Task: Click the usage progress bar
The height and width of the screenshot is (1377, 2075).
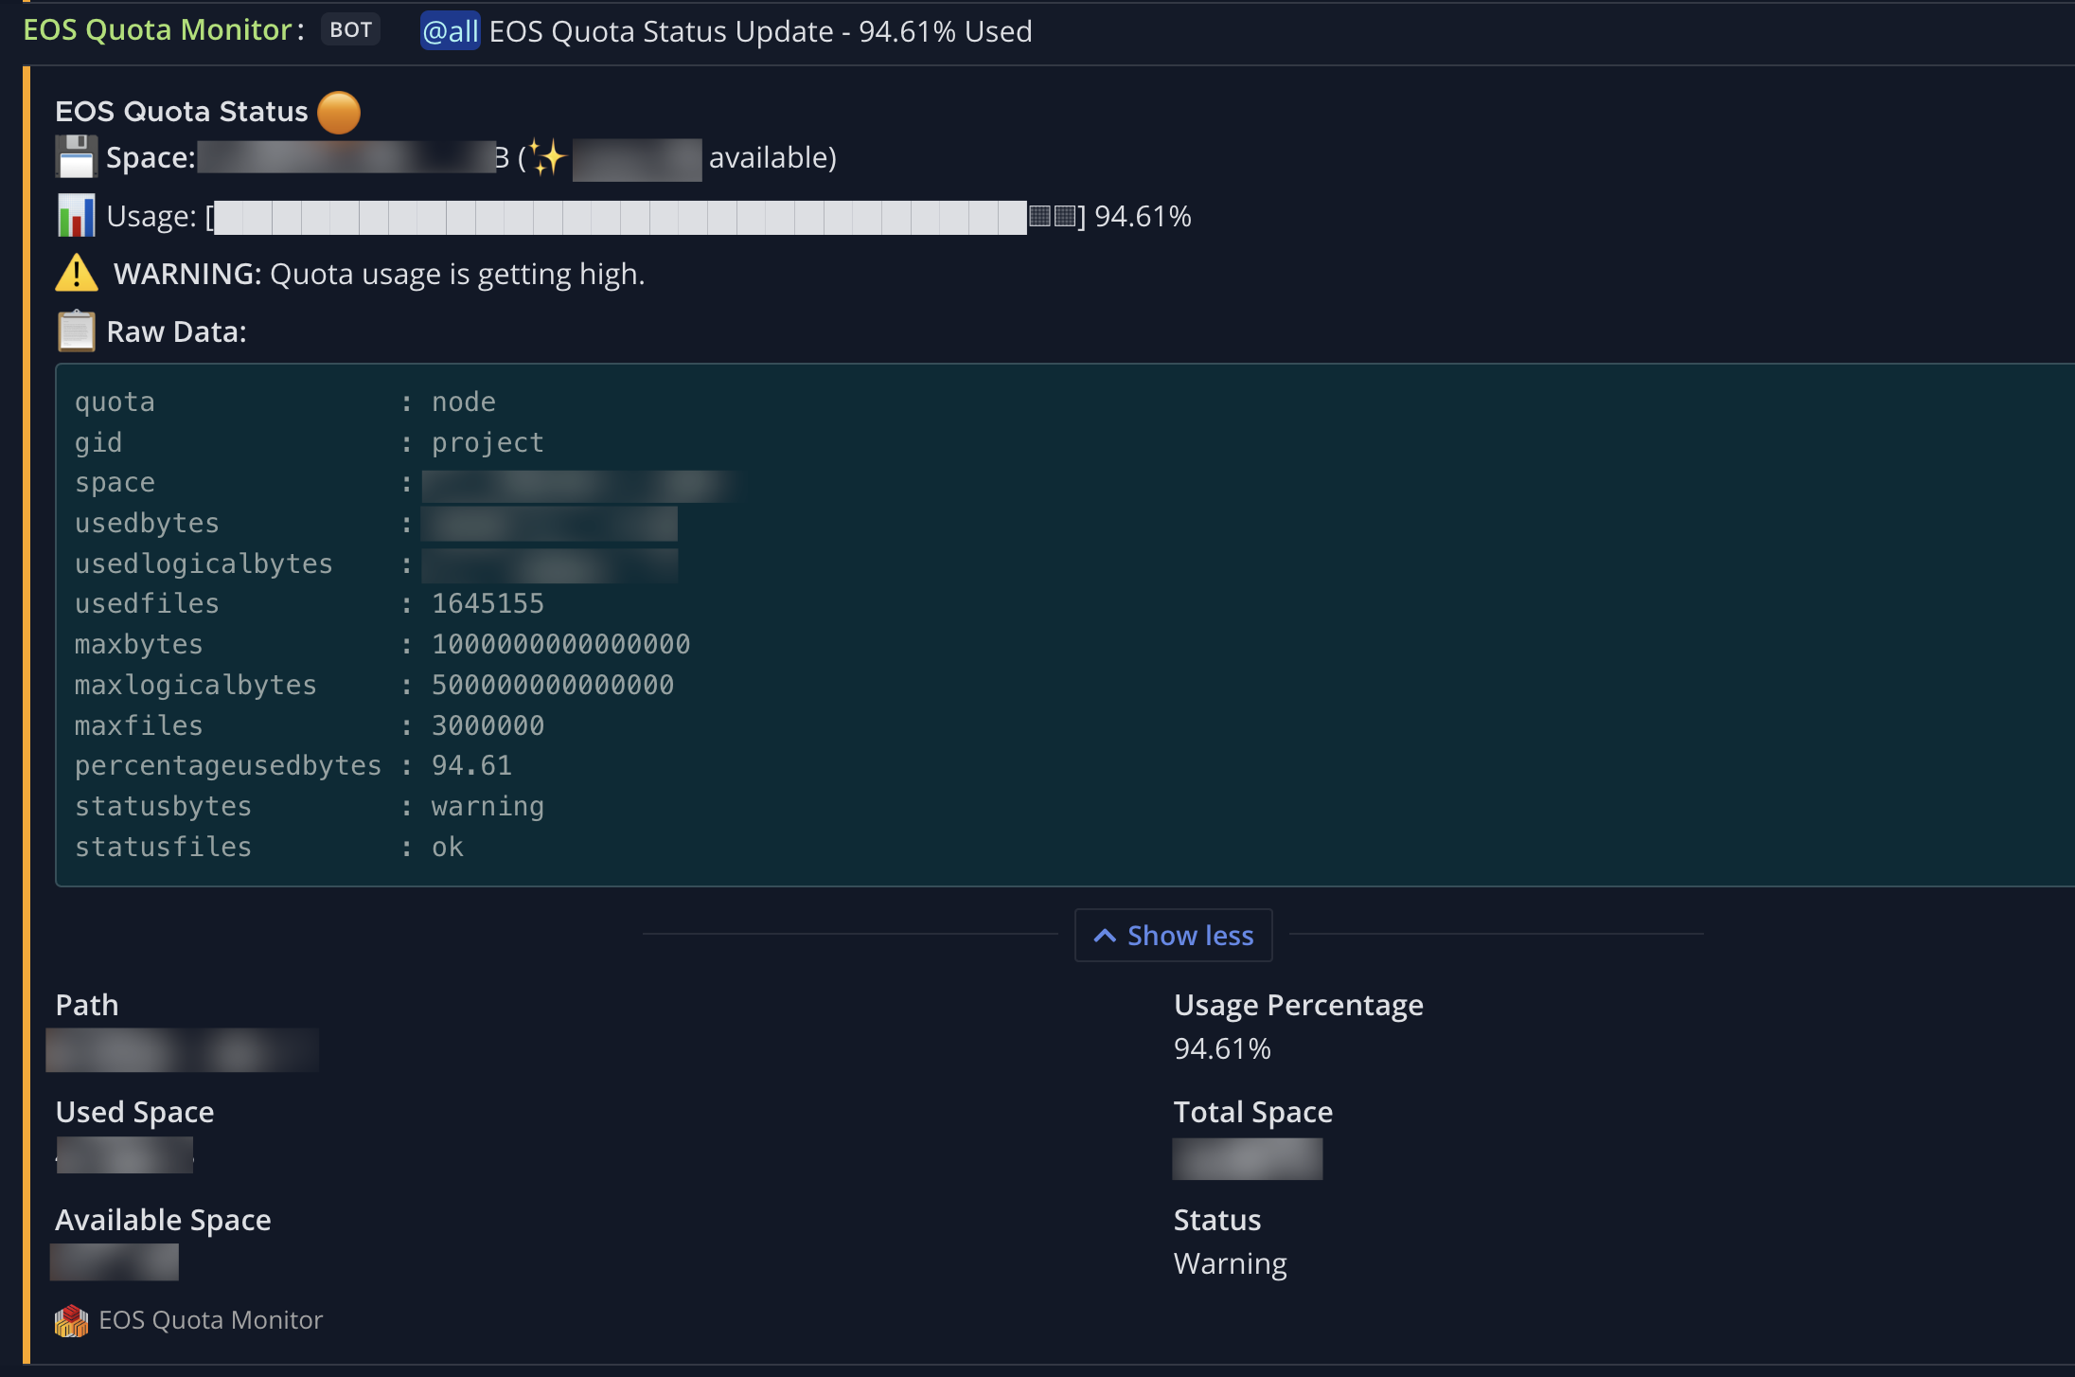Action: click(x=620, y=217)
